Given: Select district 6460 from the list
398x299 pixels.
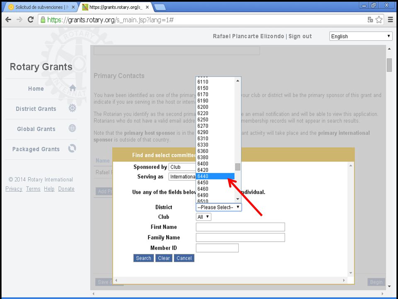Looking at the screenshot, I should click(x=215, y=189).
